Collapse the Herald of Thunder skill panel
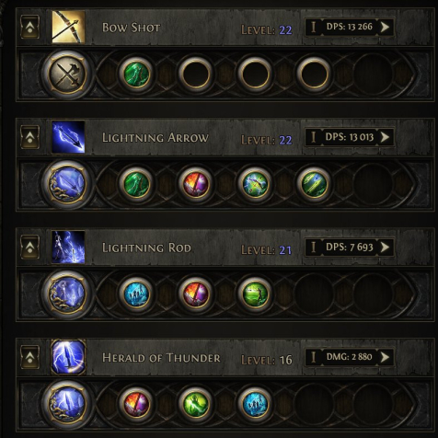Viewport: 438px width, 438px height. pyautogui.click(x=29, y=357)
